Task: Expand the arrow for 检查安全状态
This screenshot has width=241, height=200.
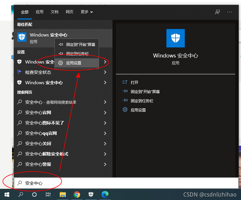Action: (105, 72)
